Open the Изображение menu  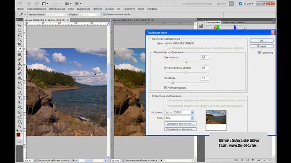pos(57,9)
